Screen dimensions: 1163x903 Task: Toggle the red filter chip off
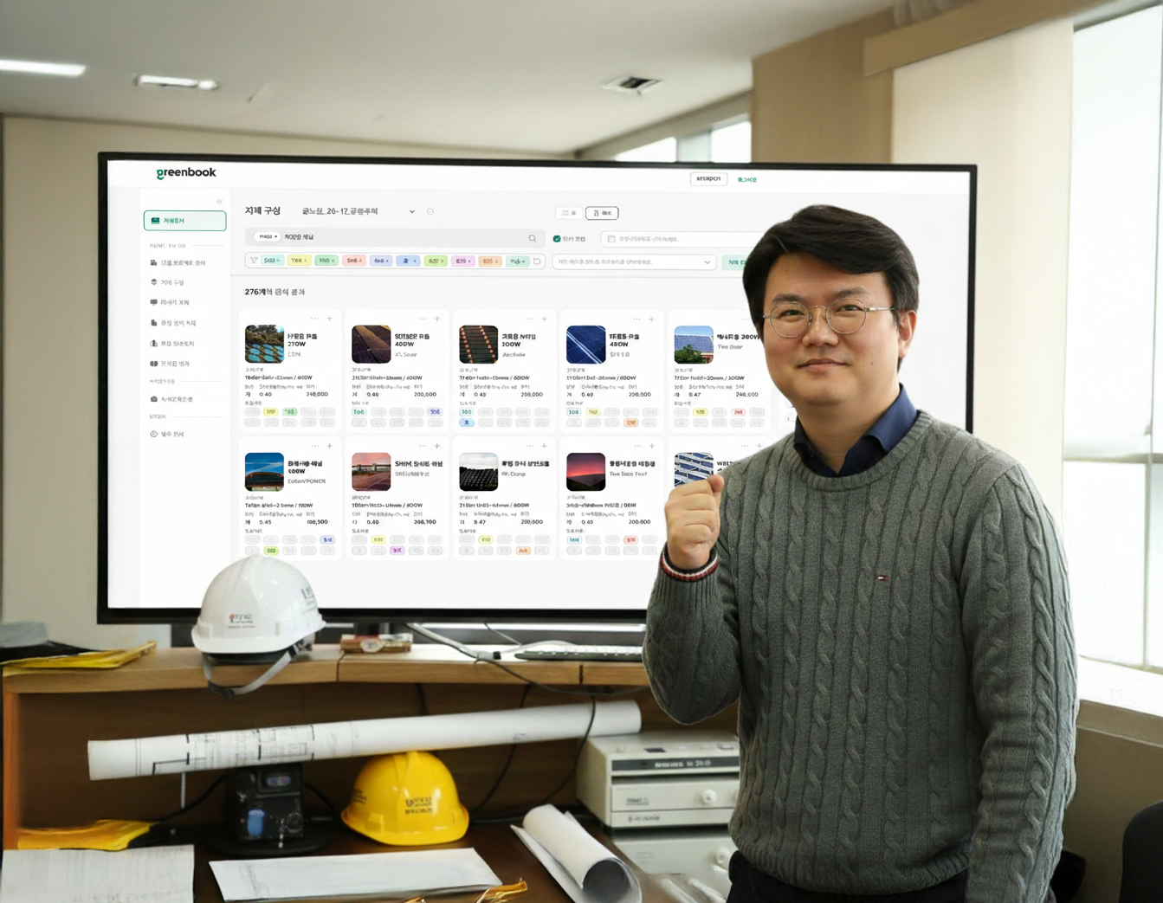point(354,260)
